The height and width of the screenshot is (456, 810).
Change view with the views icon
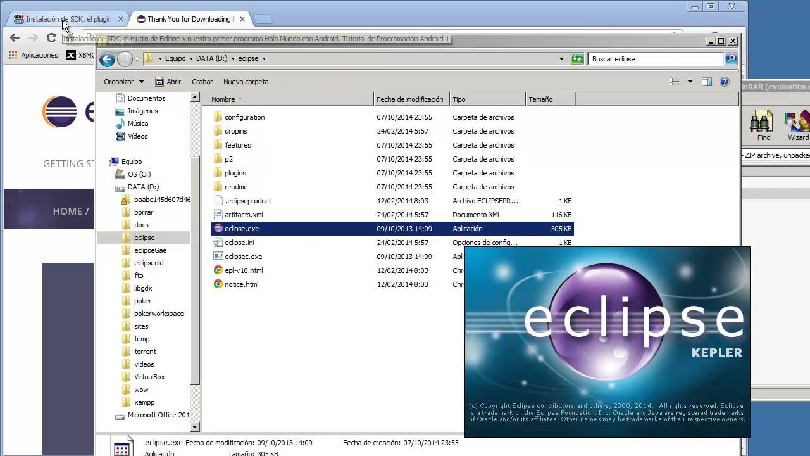click(675, 82)
